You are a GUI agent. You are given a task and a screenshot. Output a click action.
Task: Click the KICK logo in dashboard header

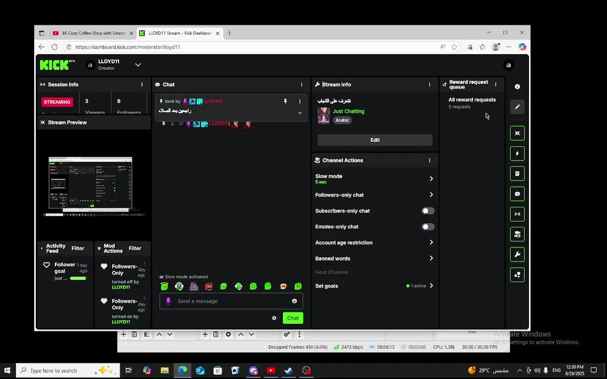point(57,65)
